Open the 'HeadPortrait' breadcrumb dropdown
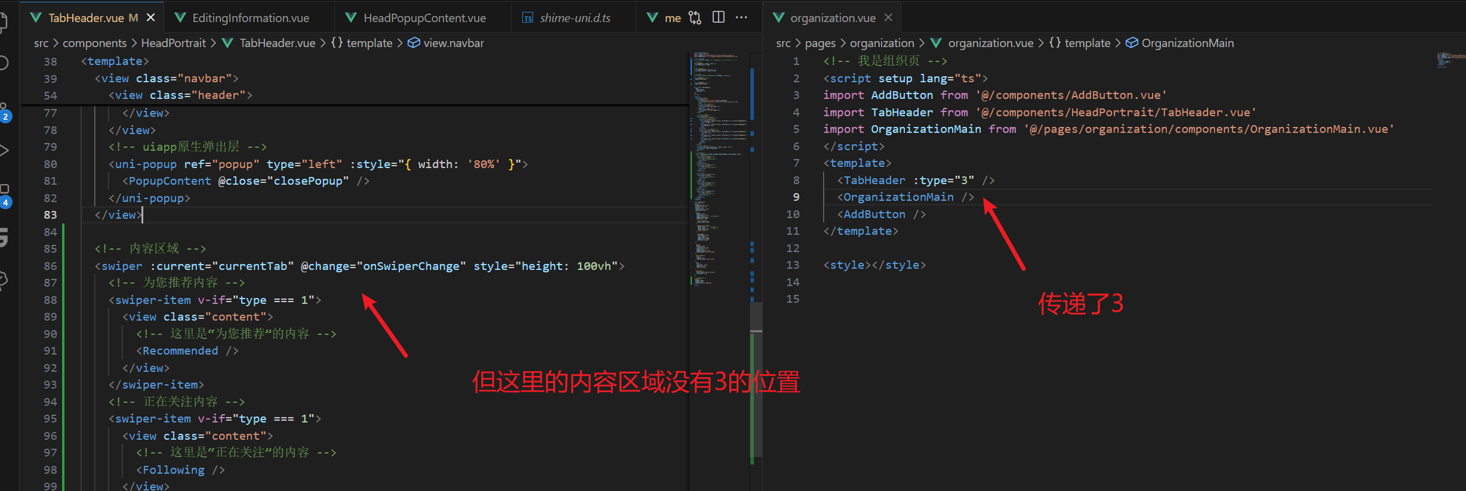This screenshot has width=1466, height=491. pyautogui.click(x=173, y=43)
